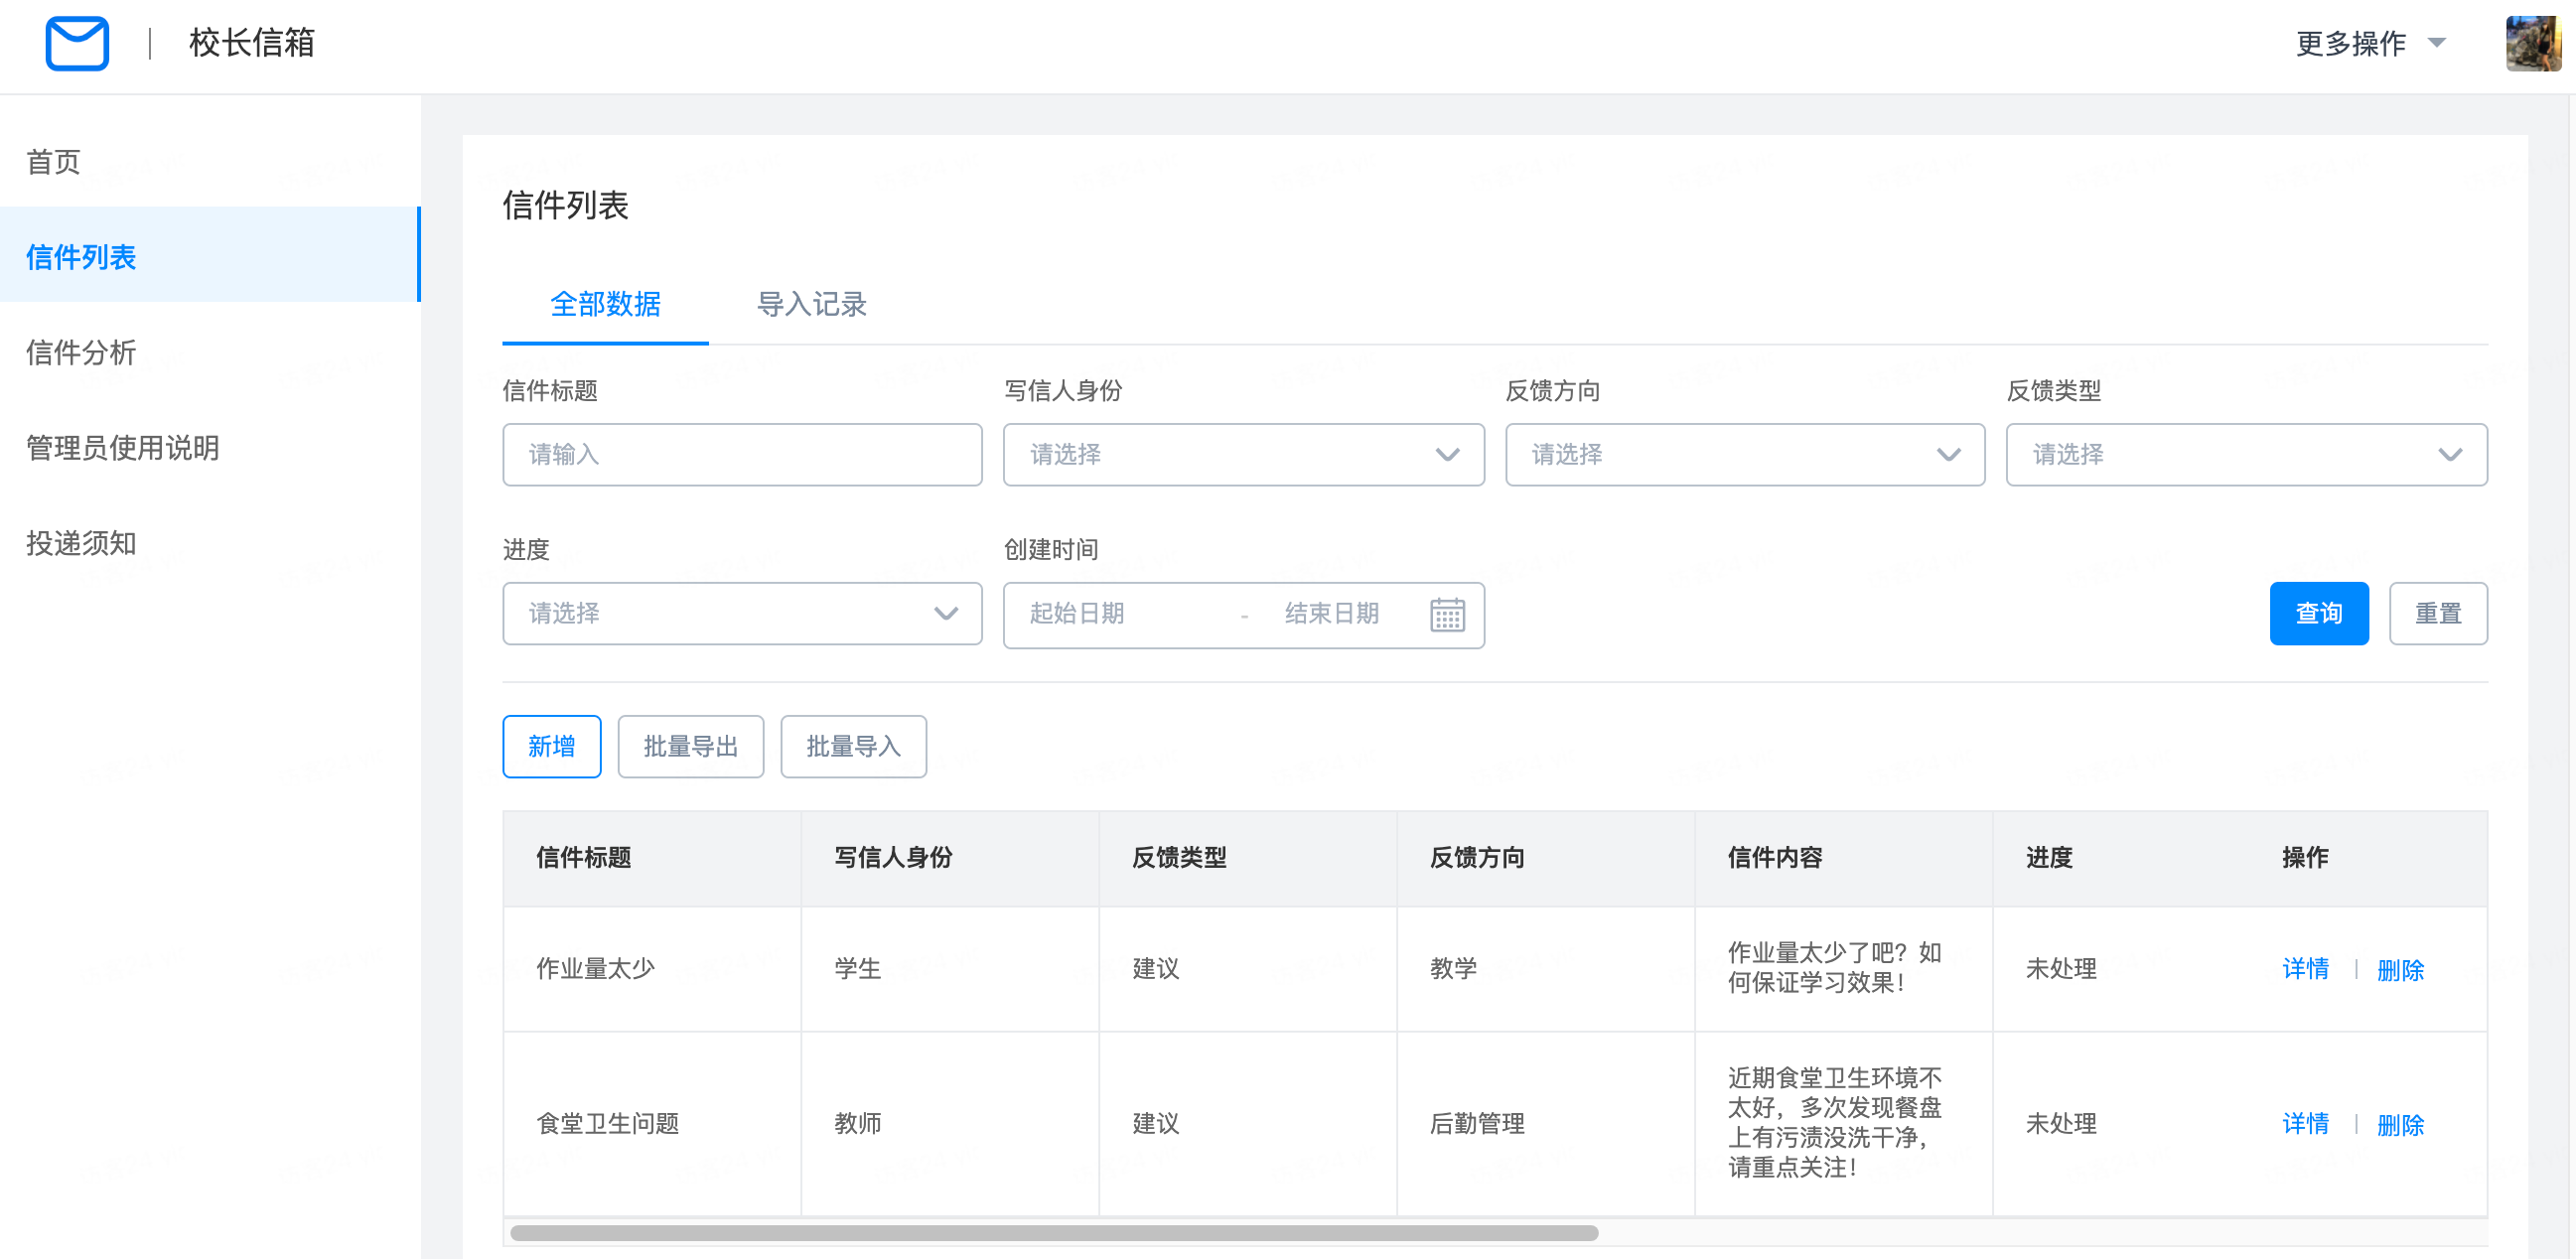Click the horizontal table scrollbar

point(1053,1233)
